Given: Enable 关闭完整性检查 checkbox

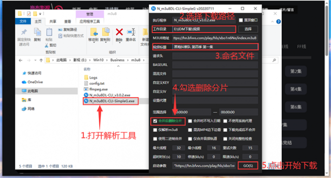Looking at the screenshot, I should pos(225,139).
